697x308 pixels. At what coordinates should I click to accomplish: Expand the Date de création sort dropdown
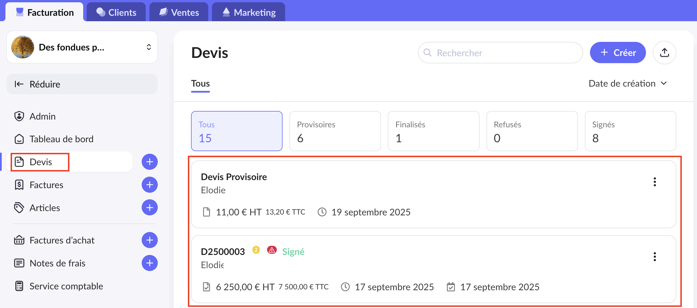(x=627, y=83)
